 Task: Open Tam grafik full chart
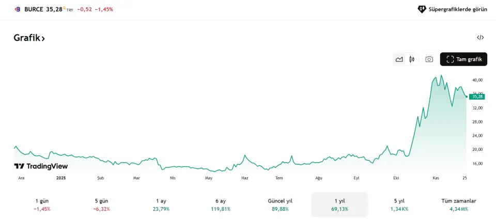click(463, 59)
